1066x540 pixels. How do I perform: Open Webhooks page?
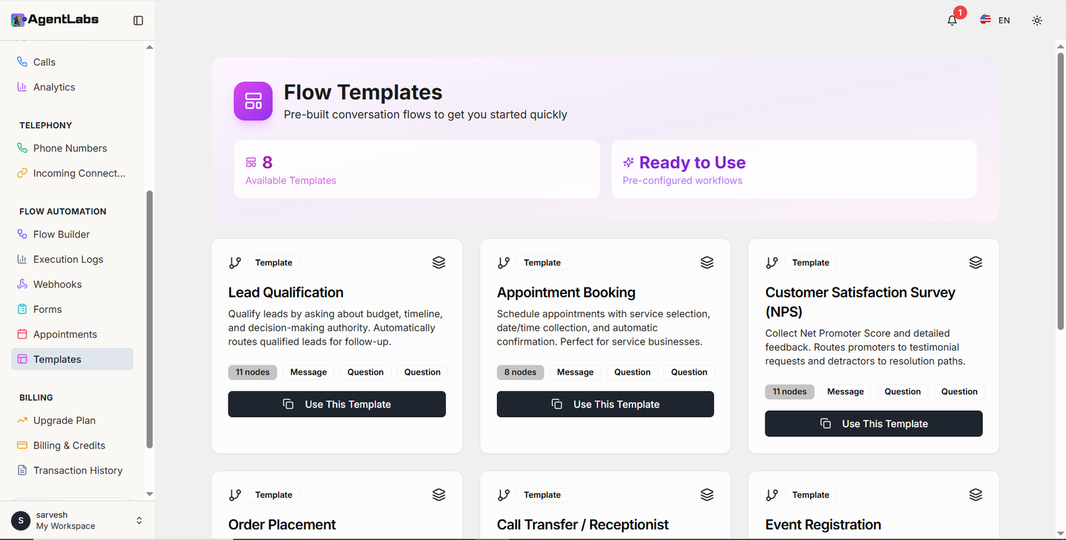72,284
